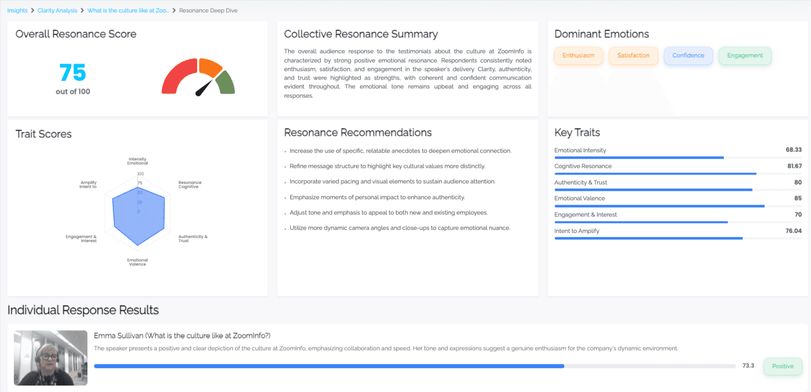
Task: Click the Emotional Valence progress bar
Action: tap(659, 206)
